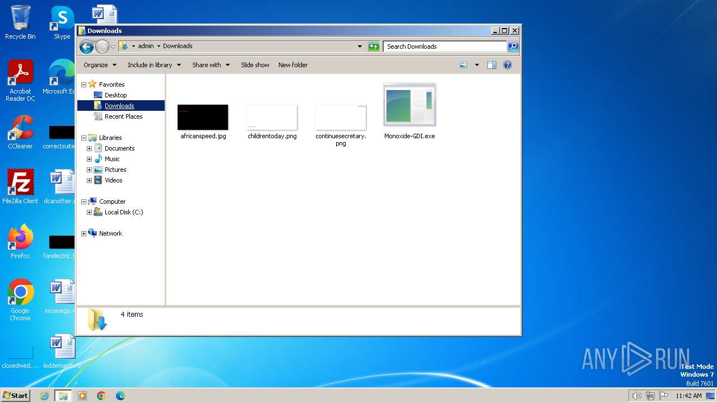Image resolution: width=717 pixels, height=403 pixels.
Task: Select the Monoxide-GDI.exe file icon
Action: pyautogui.click(x=409, y=105)
